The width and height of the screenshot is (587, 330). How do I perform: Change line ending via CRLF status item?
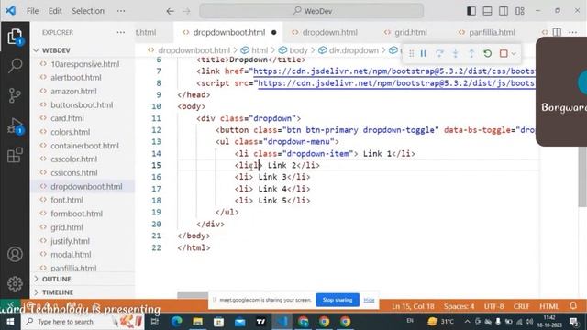tap(522, 306)
